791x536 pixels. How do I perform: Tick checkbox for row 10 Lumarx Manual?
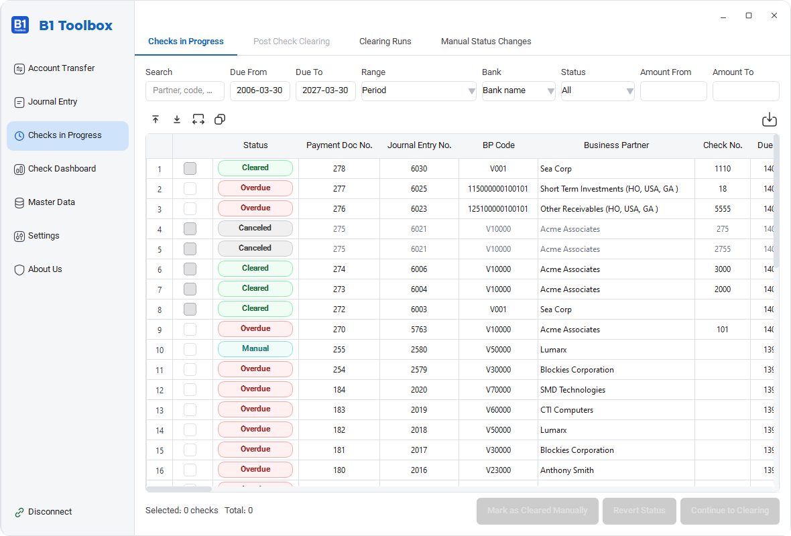click(190, 350)
